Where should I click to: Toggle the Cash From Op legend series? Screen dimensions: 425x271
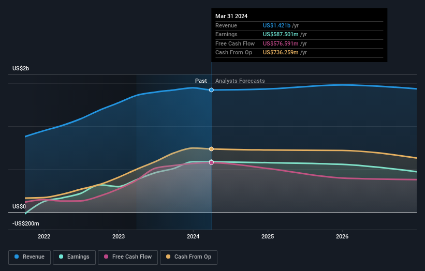(188, 257)
